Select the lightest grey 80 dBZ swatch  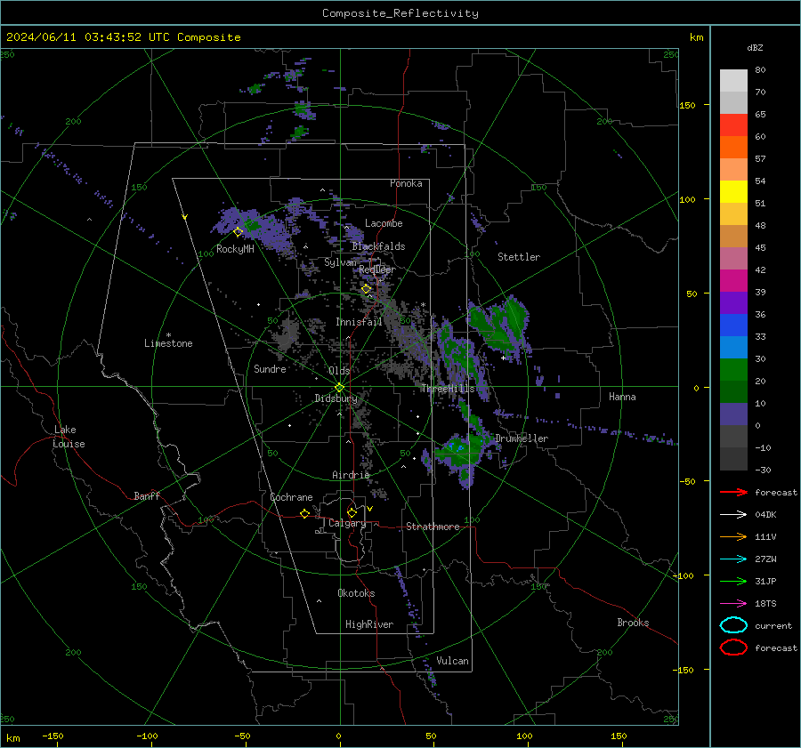[x=733, y=81]
